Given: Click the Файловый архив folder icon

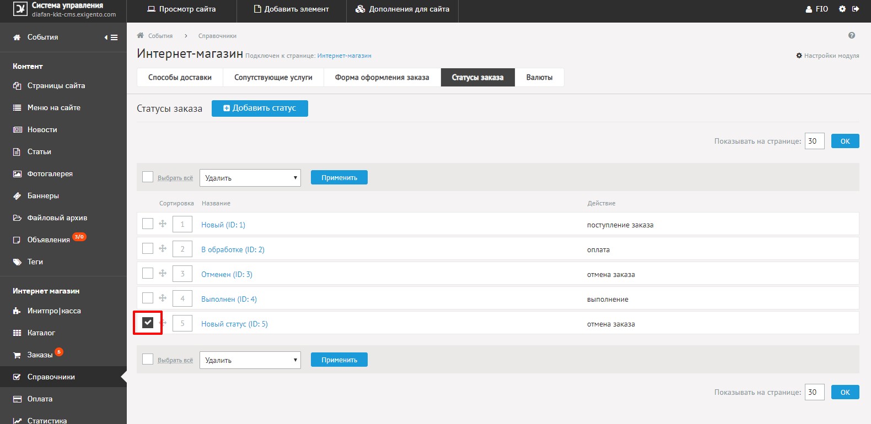Looking at the screenshot, I should pos(17,218).
